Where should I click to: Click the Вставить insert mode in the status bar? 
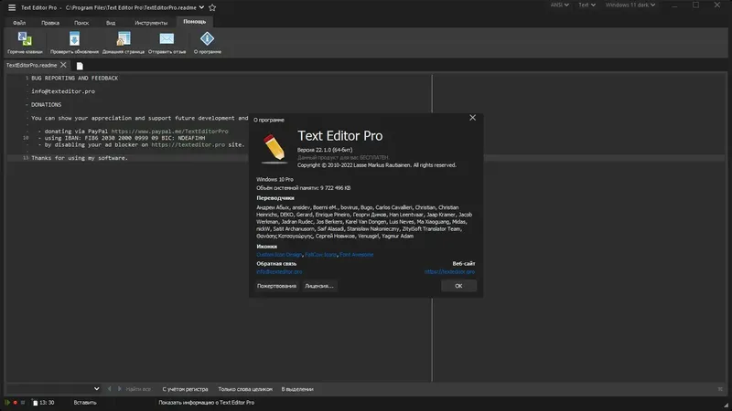click(85, 403)
